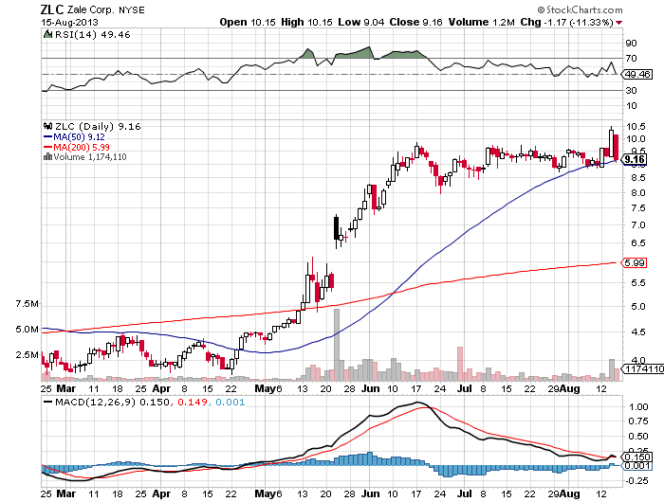Click the 15-Aug-2013 date text

point(69,22)
